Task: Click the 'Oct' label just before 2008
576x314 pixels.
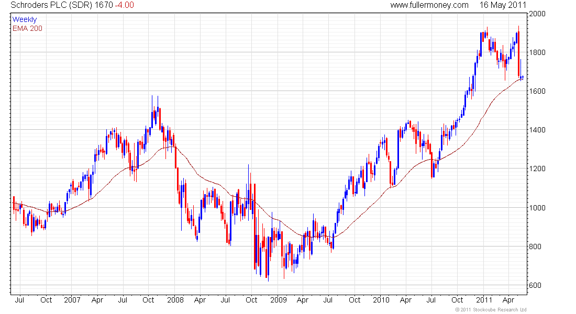Action: pos(148,300)
